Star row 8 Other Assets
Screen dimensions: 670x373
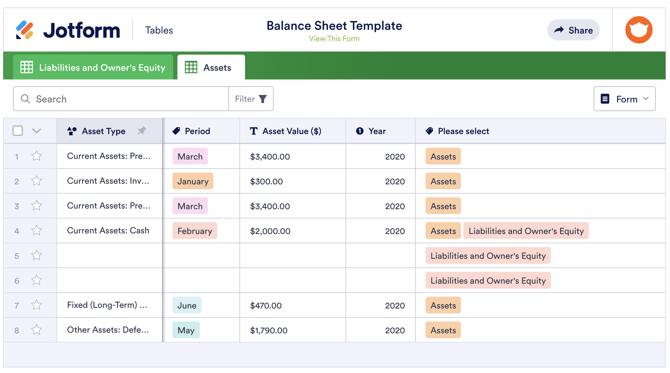click(37, 330)
